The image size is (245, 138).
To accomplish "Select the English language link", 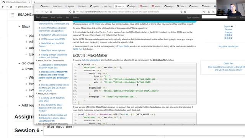I will [227, 26].
